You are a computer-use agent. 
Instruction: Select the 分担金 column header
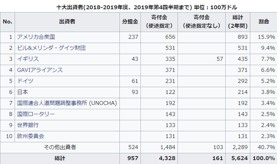(130, 22)
